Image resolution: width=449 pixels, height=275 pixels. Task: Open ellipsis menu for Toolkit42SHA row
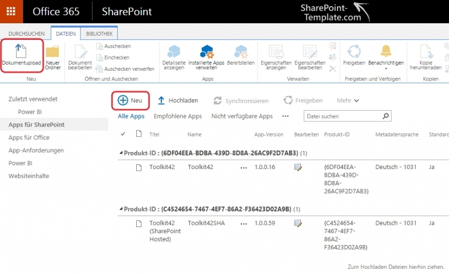tap(244, 224)
